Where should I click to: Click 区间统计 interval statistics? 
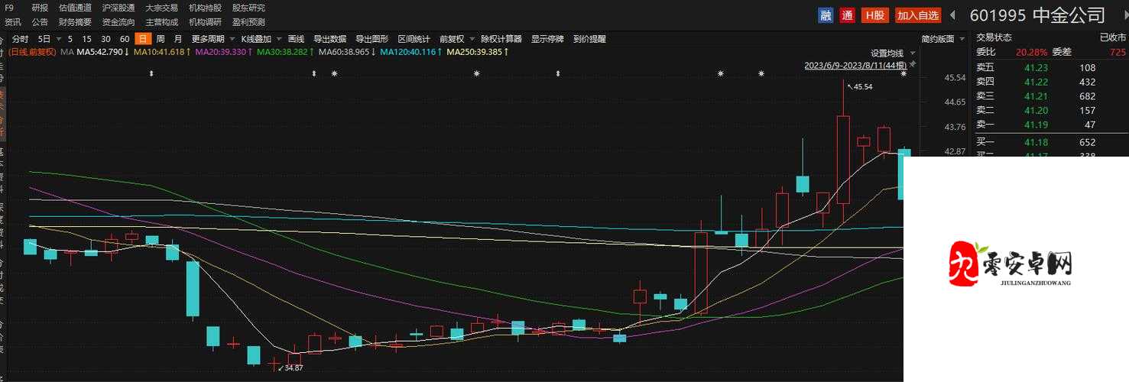(414, 39)
